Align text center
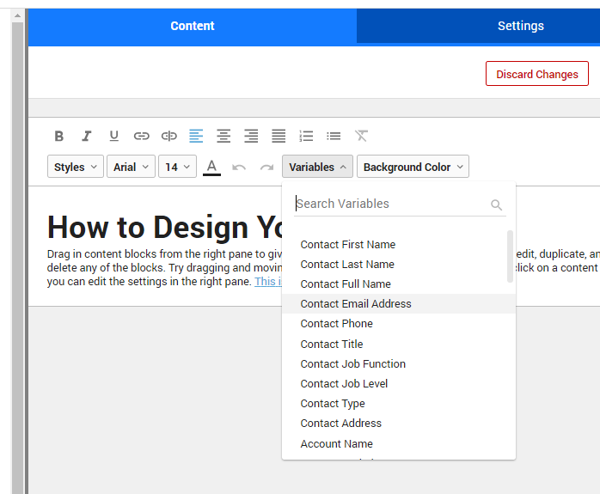600x494 pixels. 223,136
